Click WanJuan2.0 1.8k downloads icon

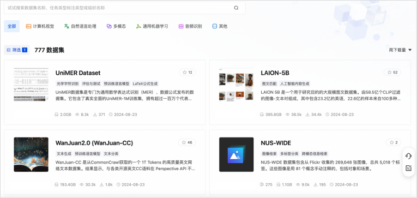[101, 184]
